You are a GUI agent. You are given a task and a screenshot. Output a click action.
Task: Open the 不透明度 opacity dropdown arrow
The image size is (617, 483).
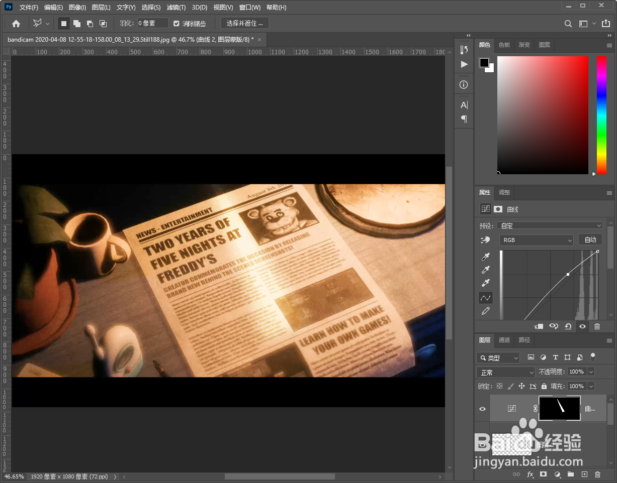[x=591, y=372]
